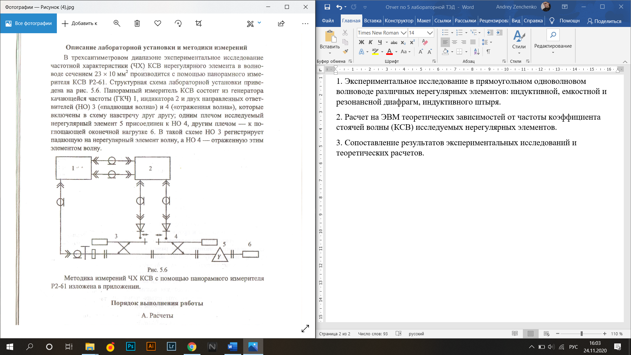Rotate the picture in Photos
The image size is (631, 355).
click(x=178, y=23)
